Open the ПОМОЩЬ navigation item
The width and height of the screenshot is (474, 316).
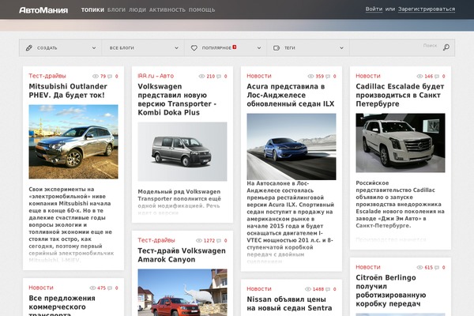pos(202,10)
